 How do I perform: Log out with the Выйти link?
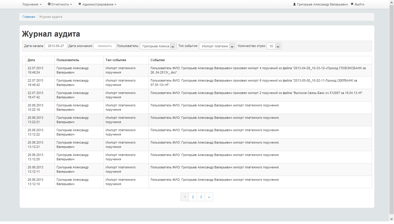(357, 4)
